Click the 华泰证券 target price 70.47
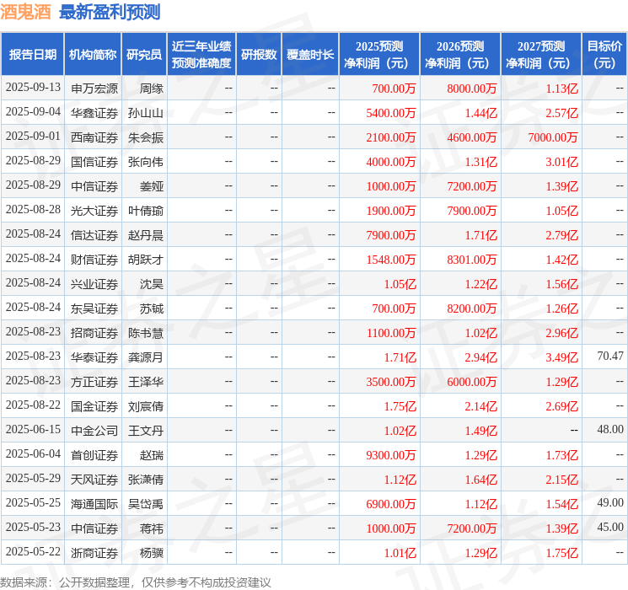Screen dimensions: 628x590 coord(609,357)
